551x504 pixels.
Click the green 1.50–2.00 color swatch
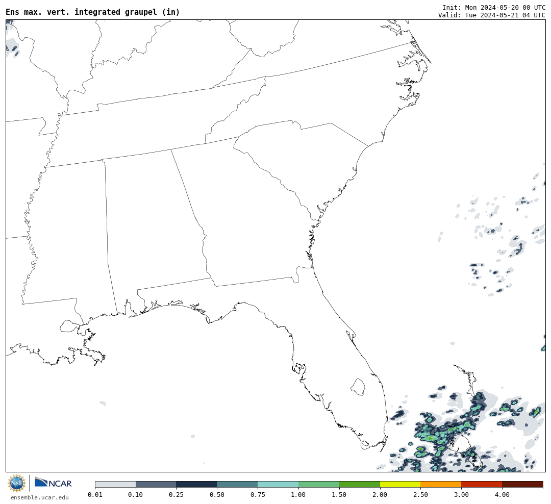[x=360, y=484]
